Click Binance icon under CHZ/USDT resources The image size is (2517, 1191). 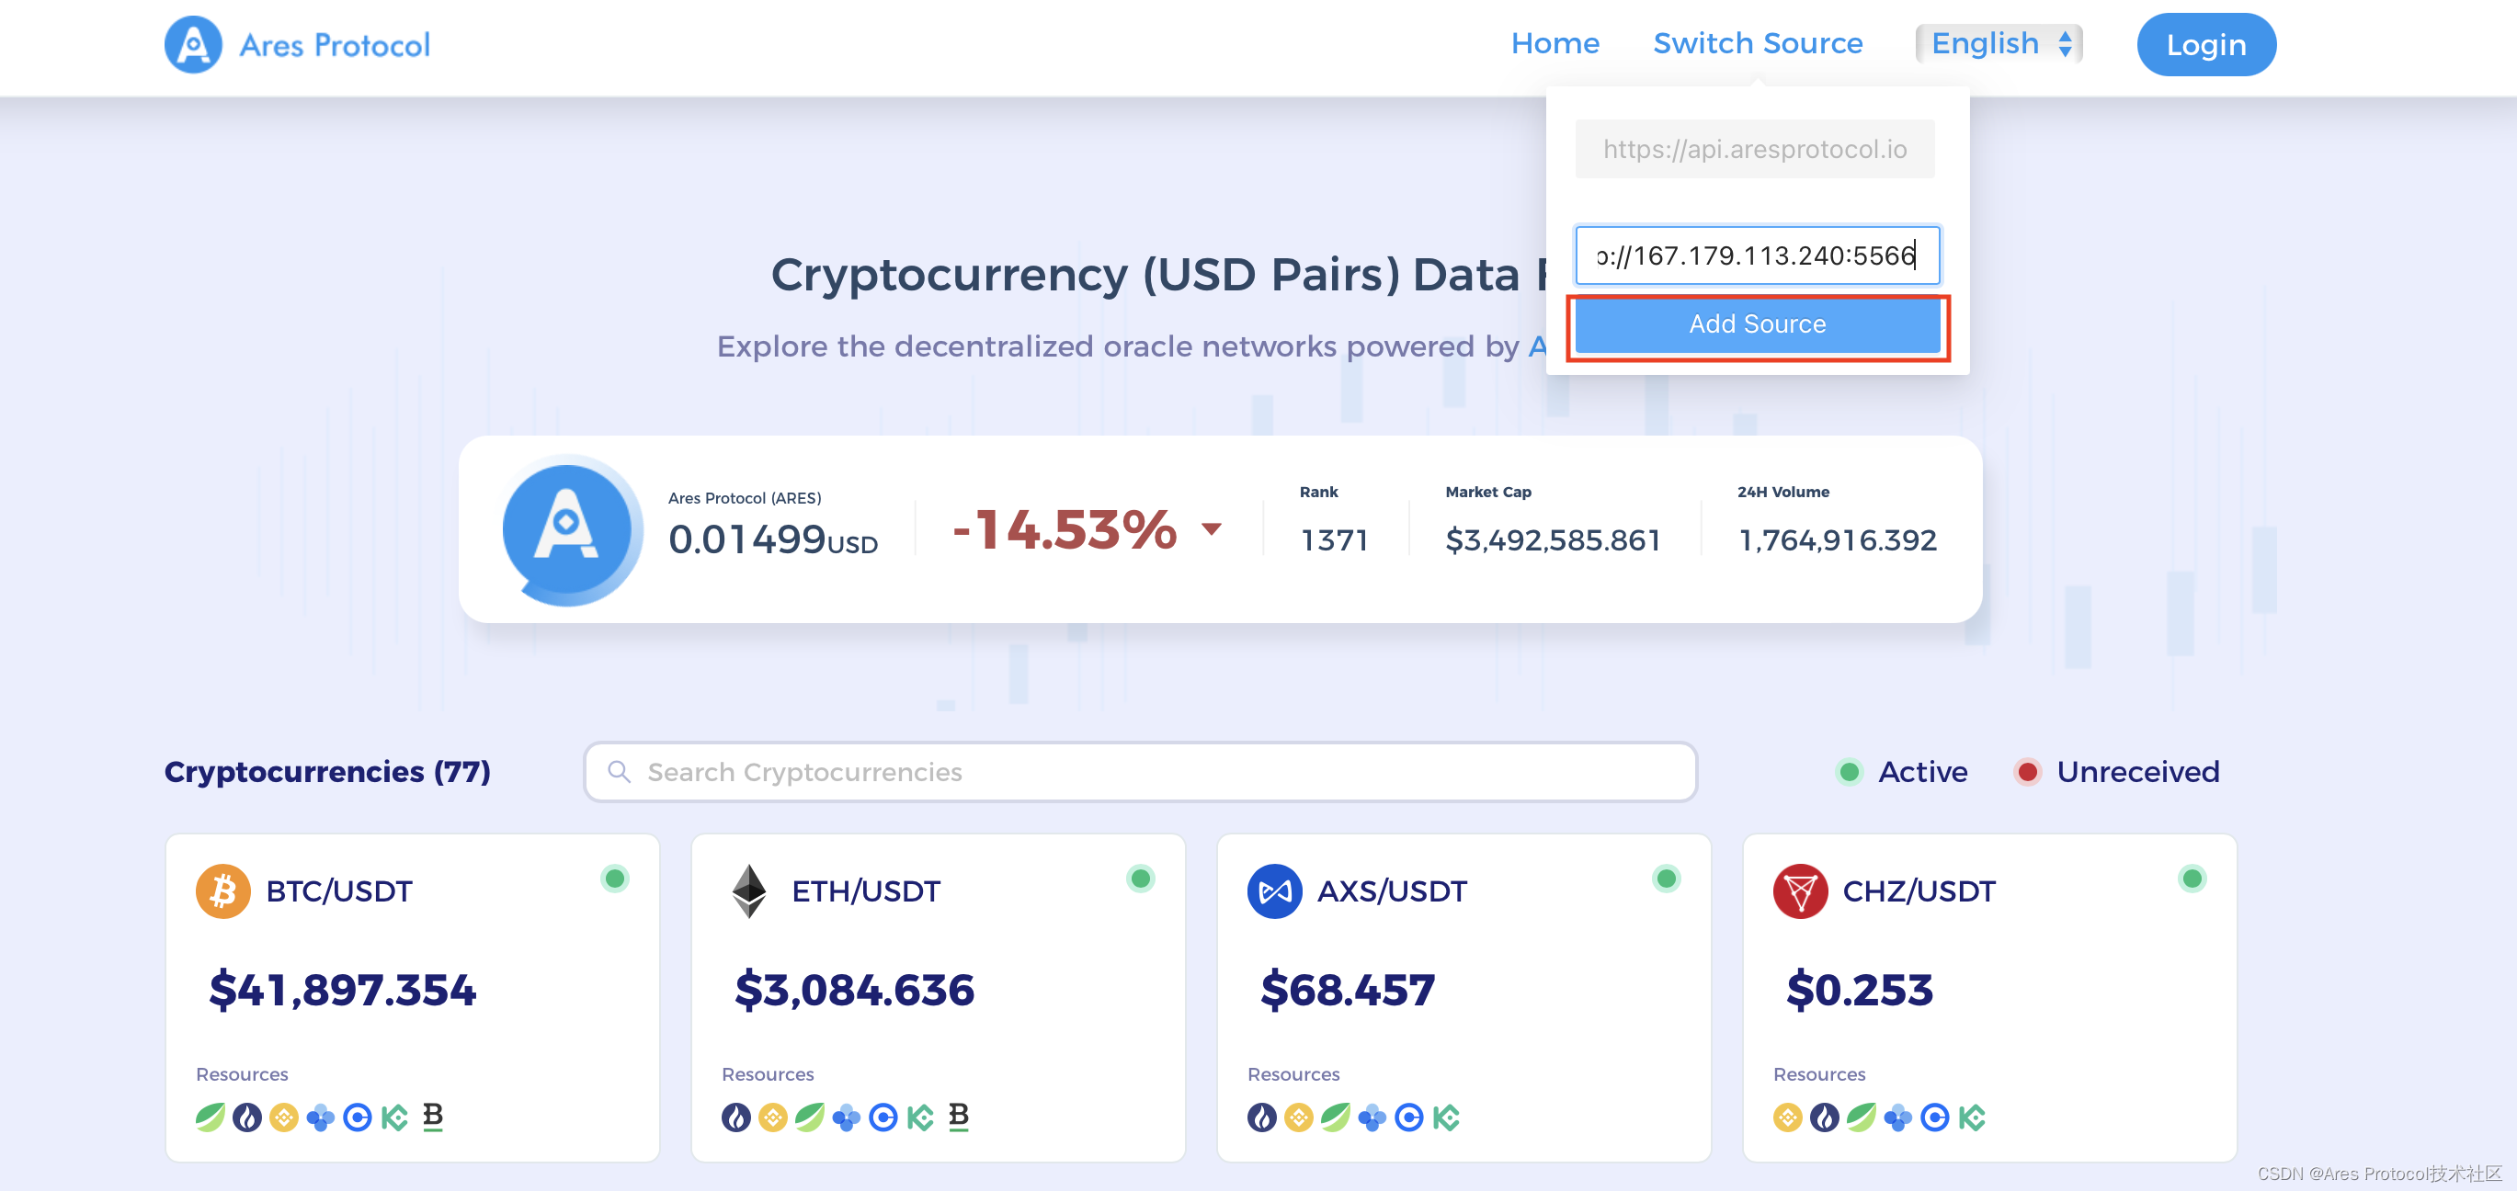click(x=1787, y=1117)
